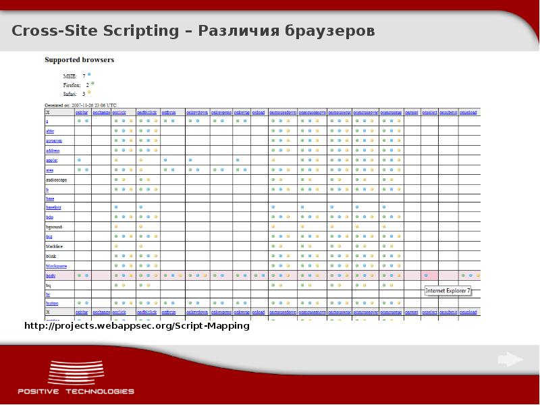This screenshot has width=540, height=405.
Task: Click the yellow dot in bgsound onclick cell
Action: click(x=116, y=227)
